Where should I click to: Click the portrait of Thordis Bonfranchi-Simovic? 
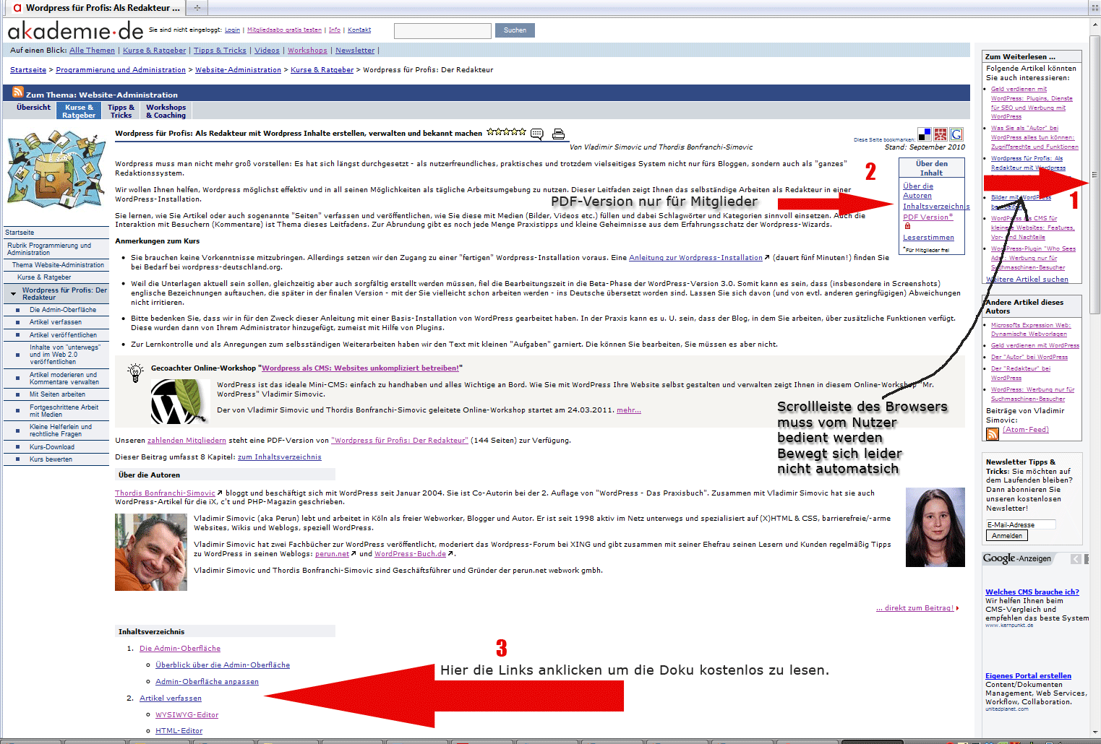point(935,527)
